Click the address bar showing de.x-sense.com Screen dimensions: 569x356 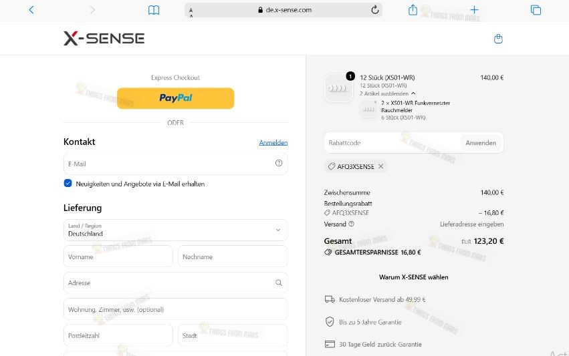(x=283, y=10)
